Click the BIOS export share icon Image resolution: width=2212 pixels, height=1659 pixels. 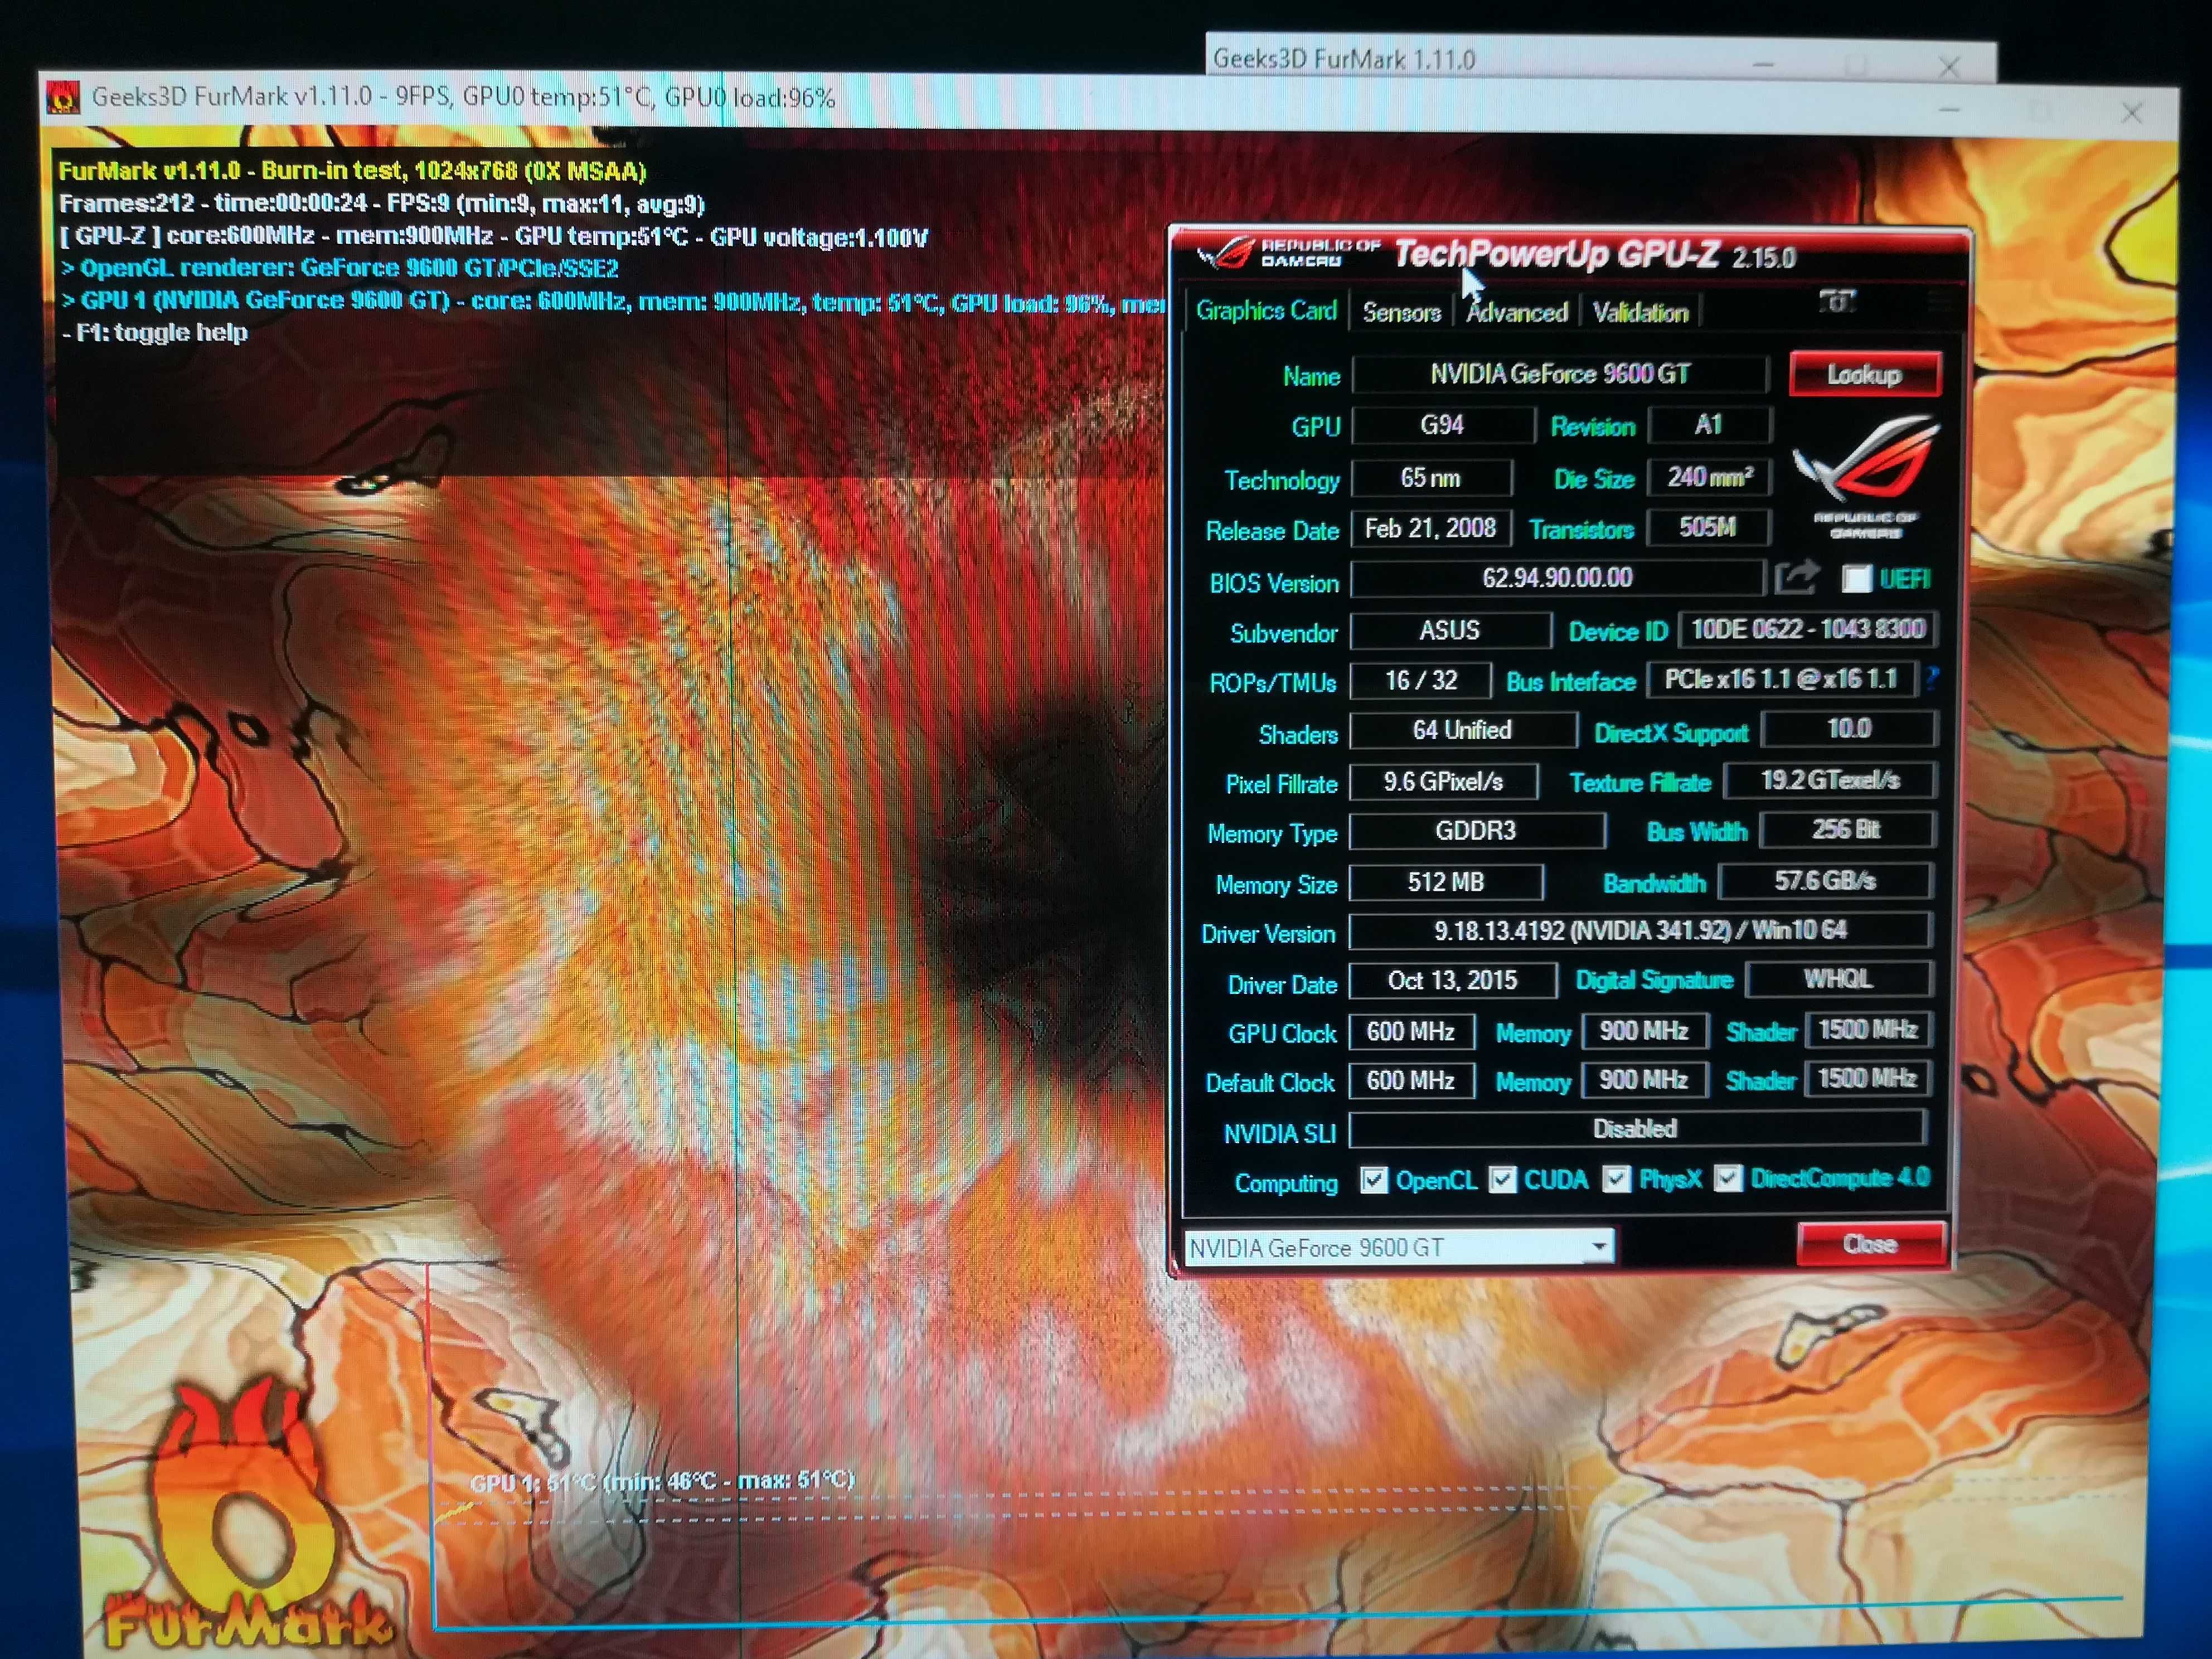[1796, 577]
